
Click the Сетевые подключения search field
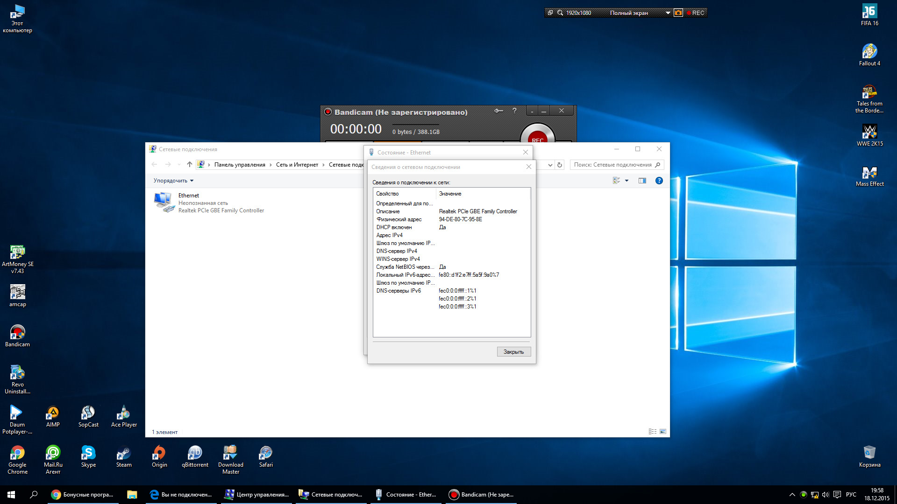tap(612, 165)
